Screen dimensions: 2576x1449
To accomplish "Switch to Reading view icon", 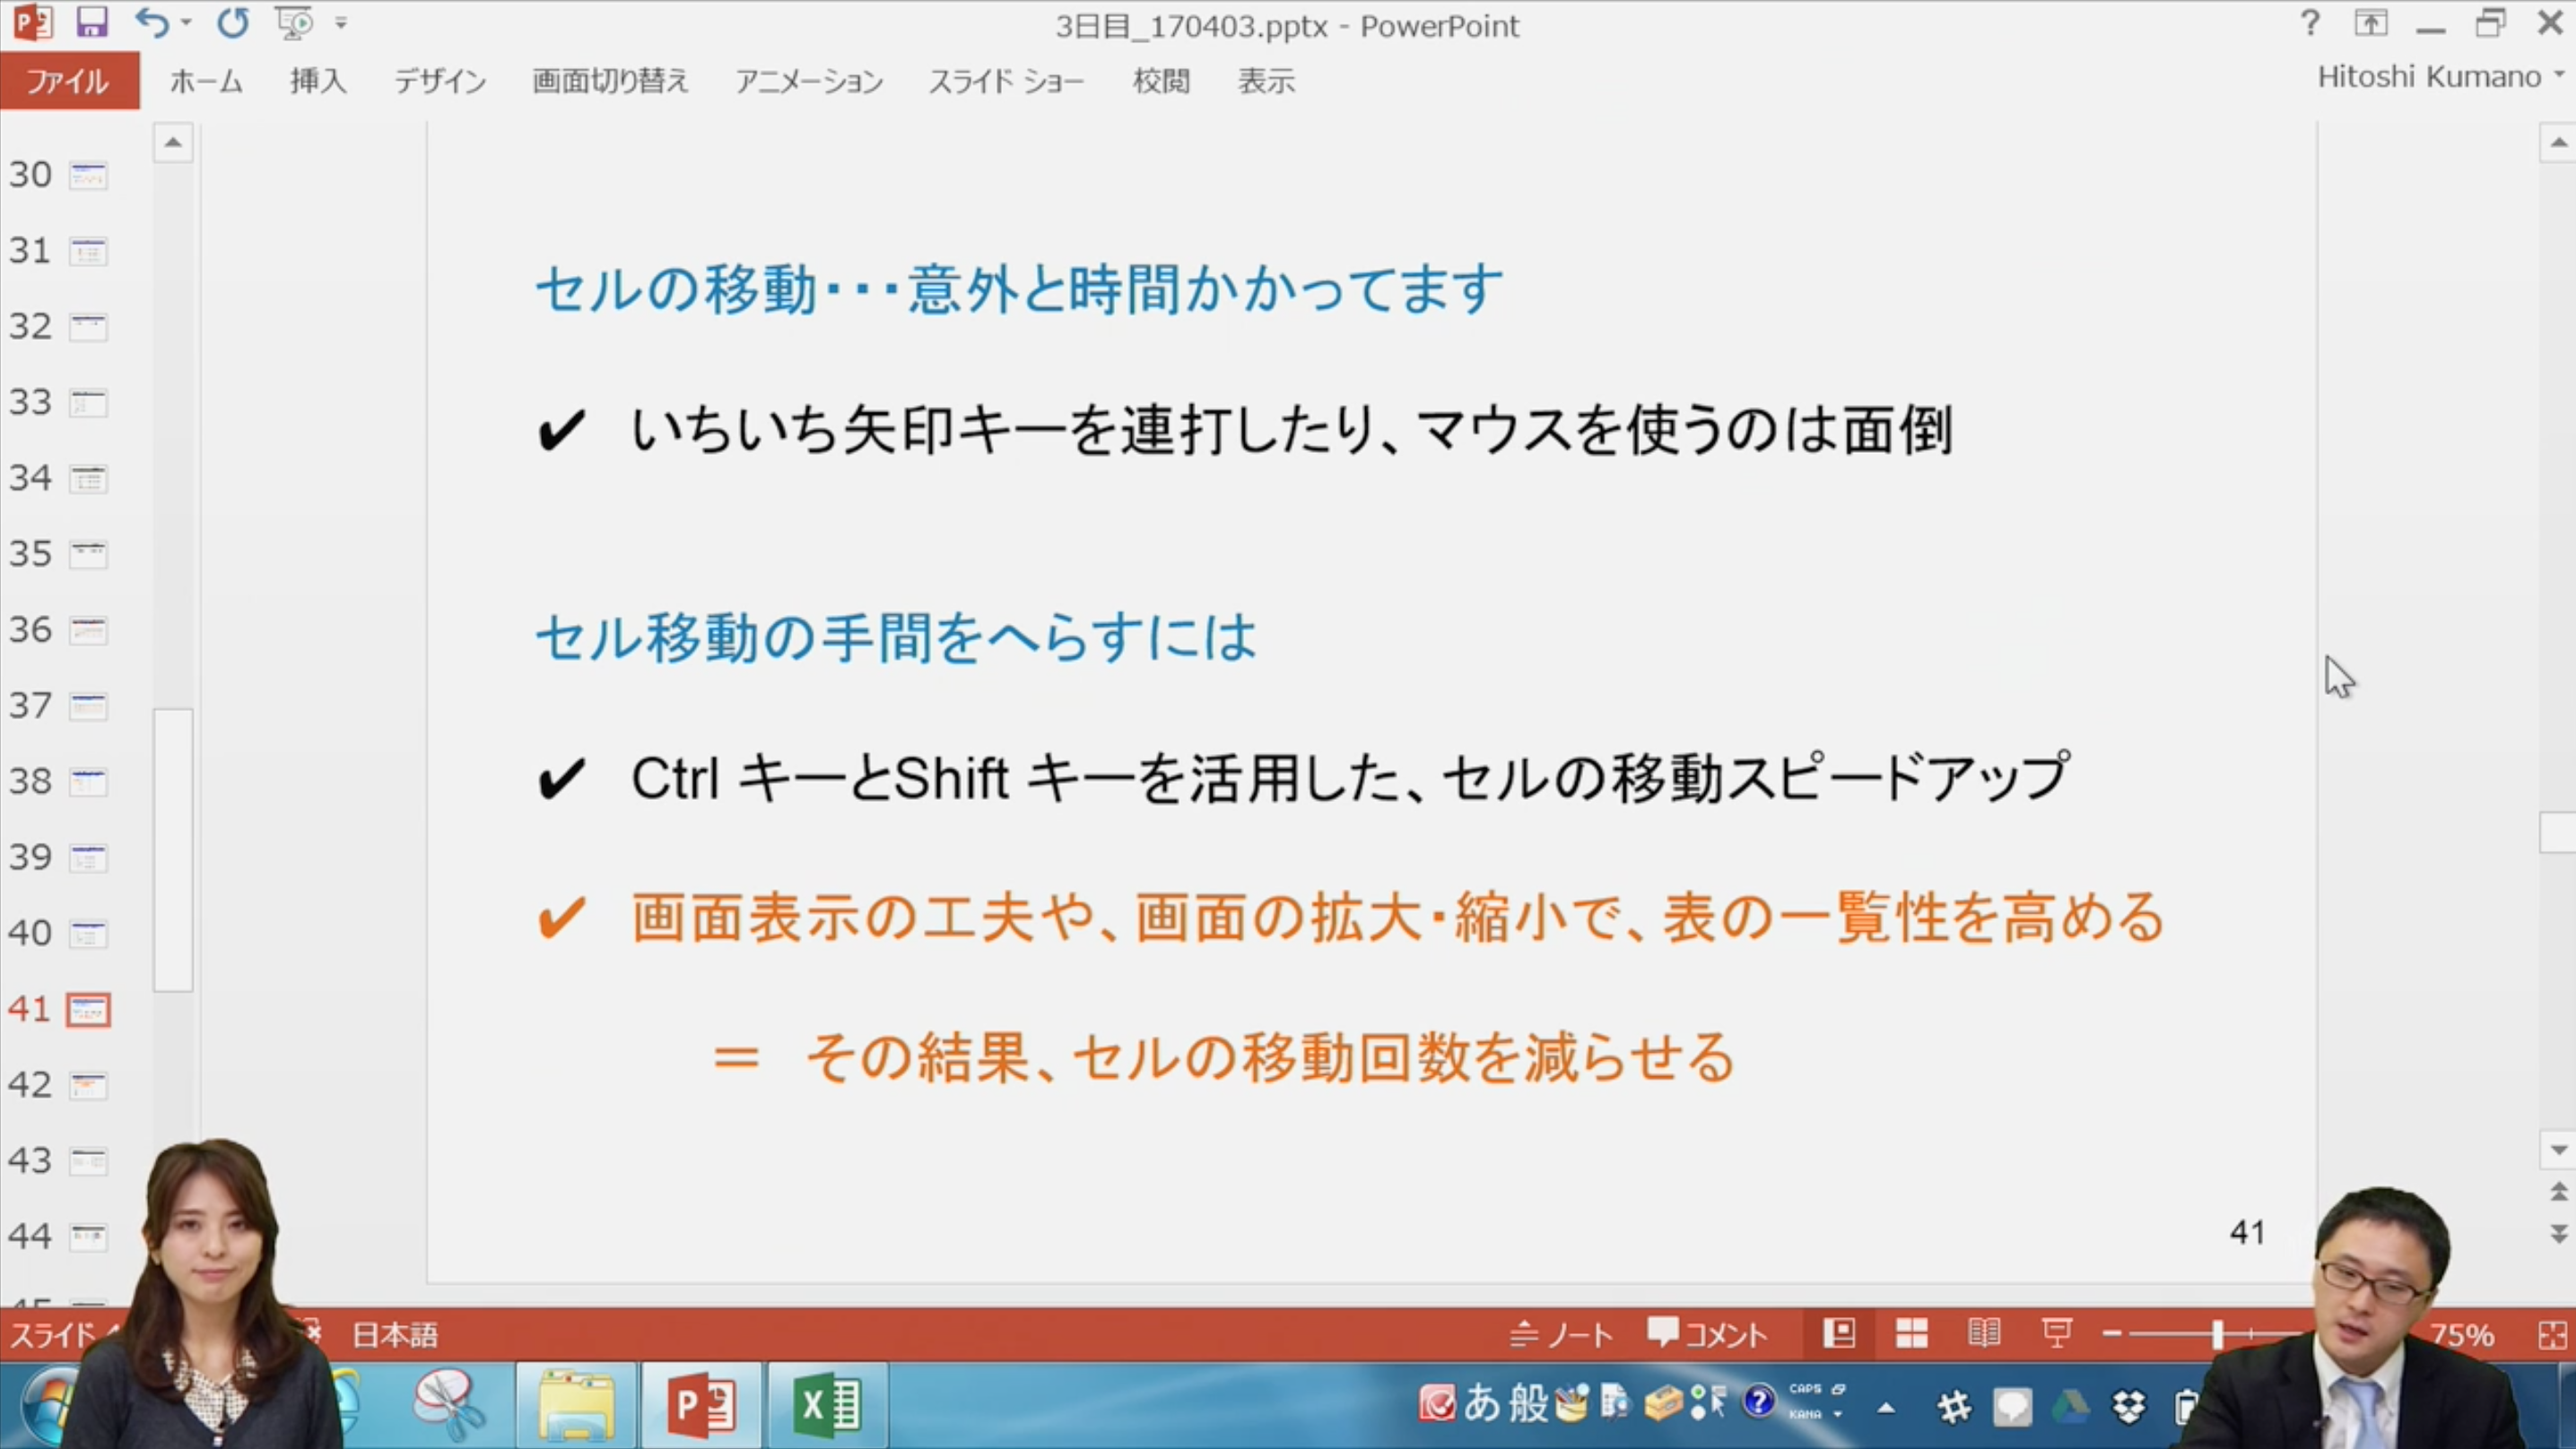I will pos(1984,1334).
